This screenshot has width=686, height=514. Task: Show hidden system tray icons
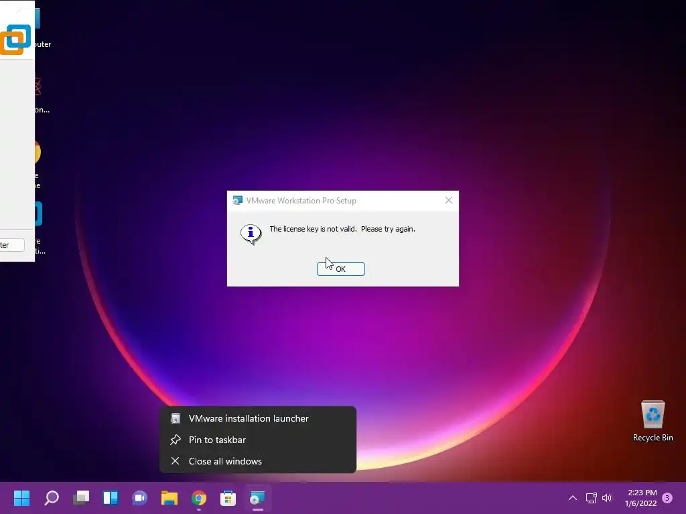click(572, 498)
